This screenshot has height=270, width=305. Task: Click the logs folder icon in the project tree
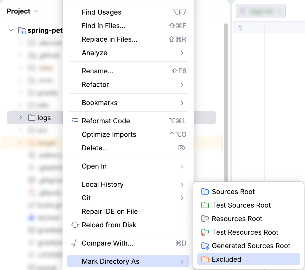point(31,118)
